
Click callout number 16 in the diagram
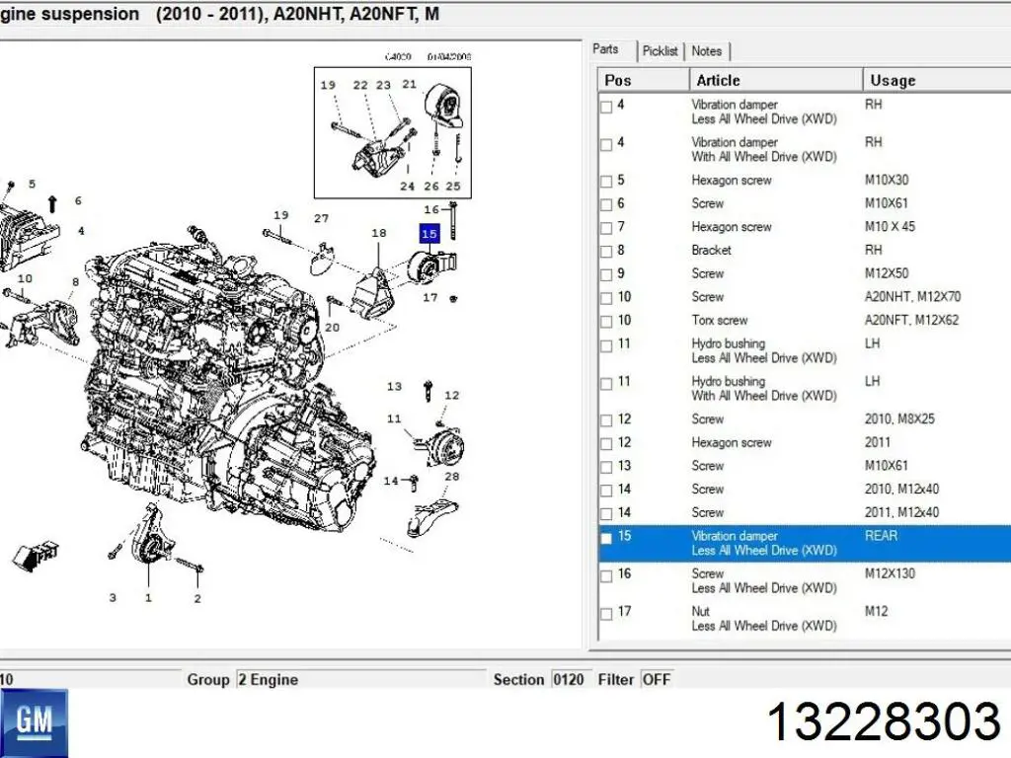click(x=431, y=209)
